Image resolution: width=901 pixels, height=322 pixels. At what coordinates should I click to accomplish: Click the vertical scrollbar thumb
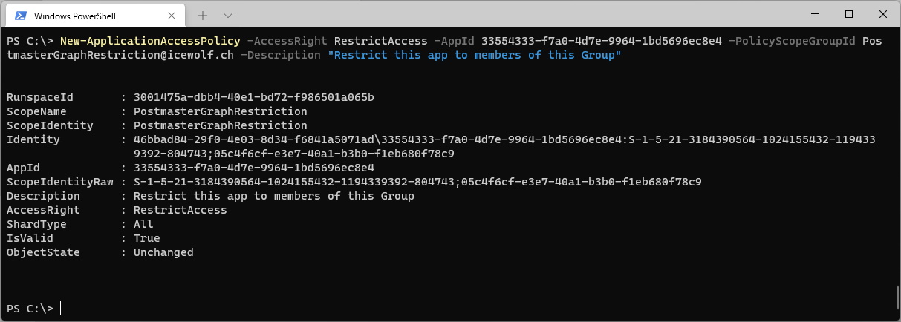click(x=897, y=298)
